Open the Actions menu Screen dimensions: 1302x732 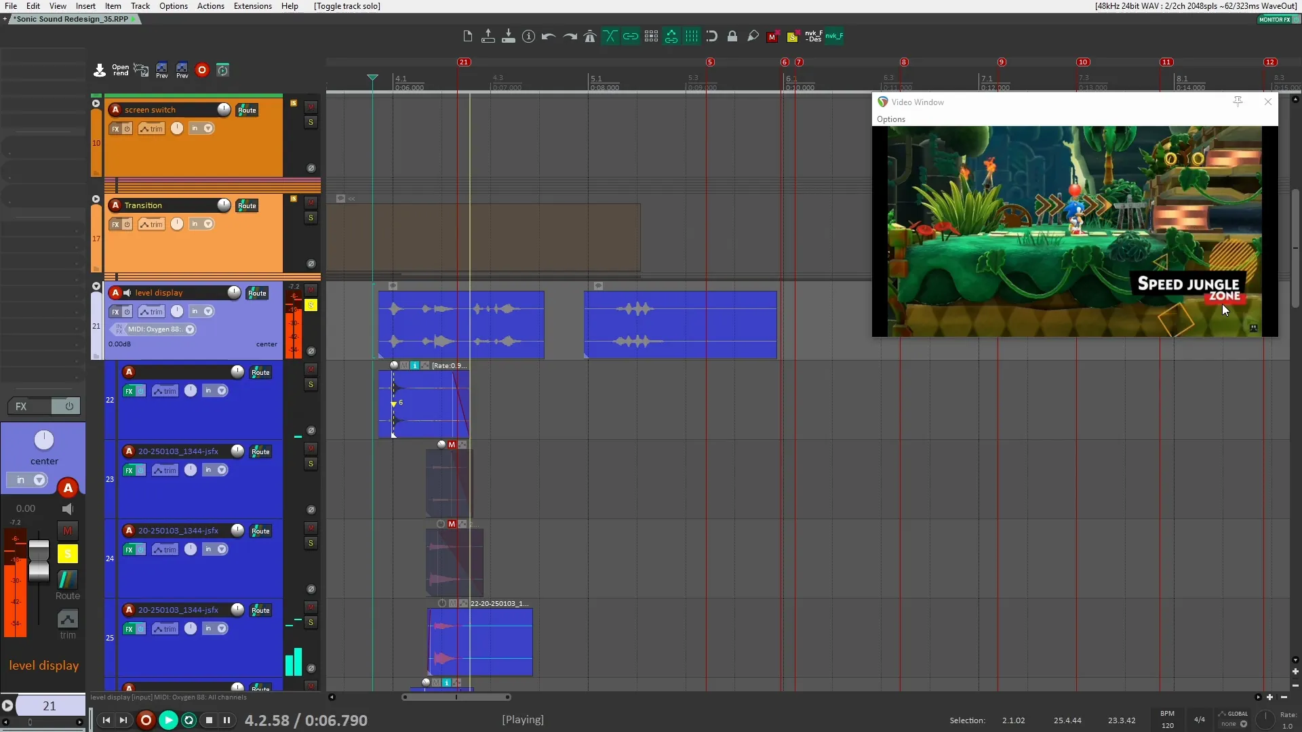(x=211, y=6)
